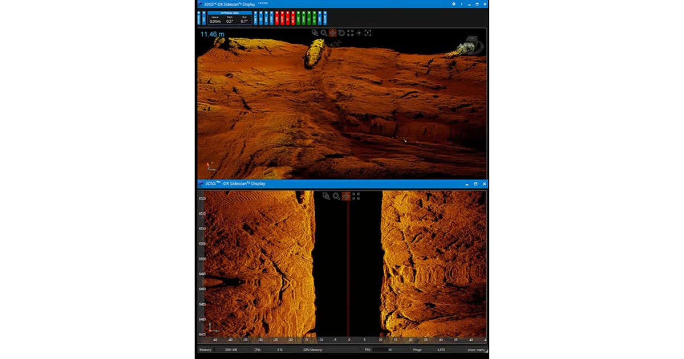684x359 pixels.
Task: Toggle the leftmost blue status indicator
Action: (x=199, y=18)
